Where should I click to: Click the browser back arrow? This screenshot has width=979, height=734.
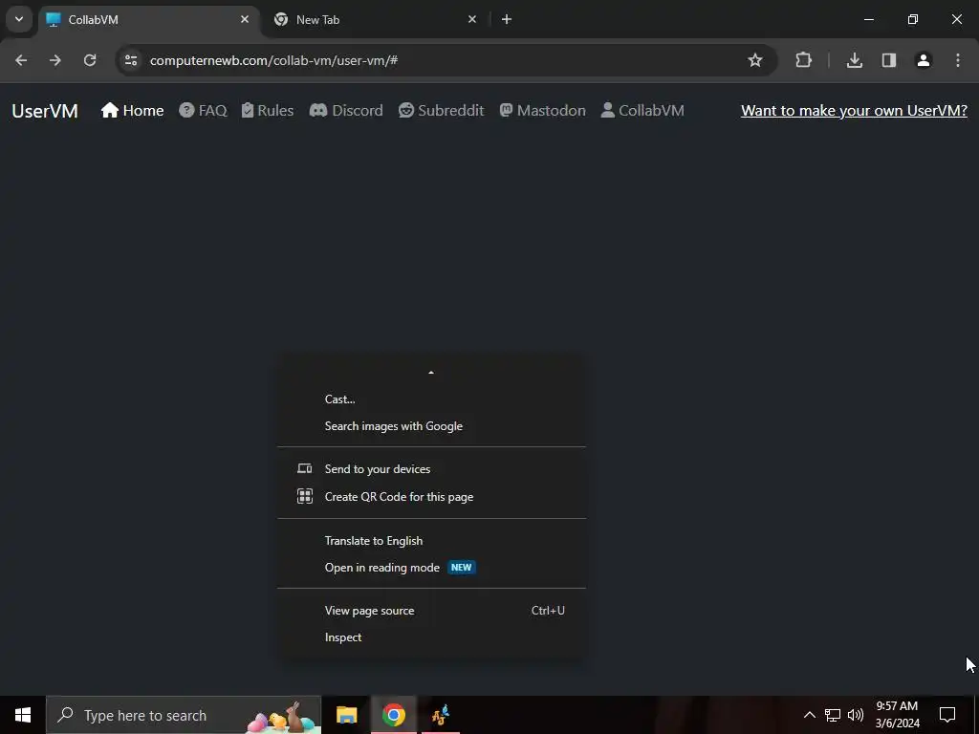[21, 60]
